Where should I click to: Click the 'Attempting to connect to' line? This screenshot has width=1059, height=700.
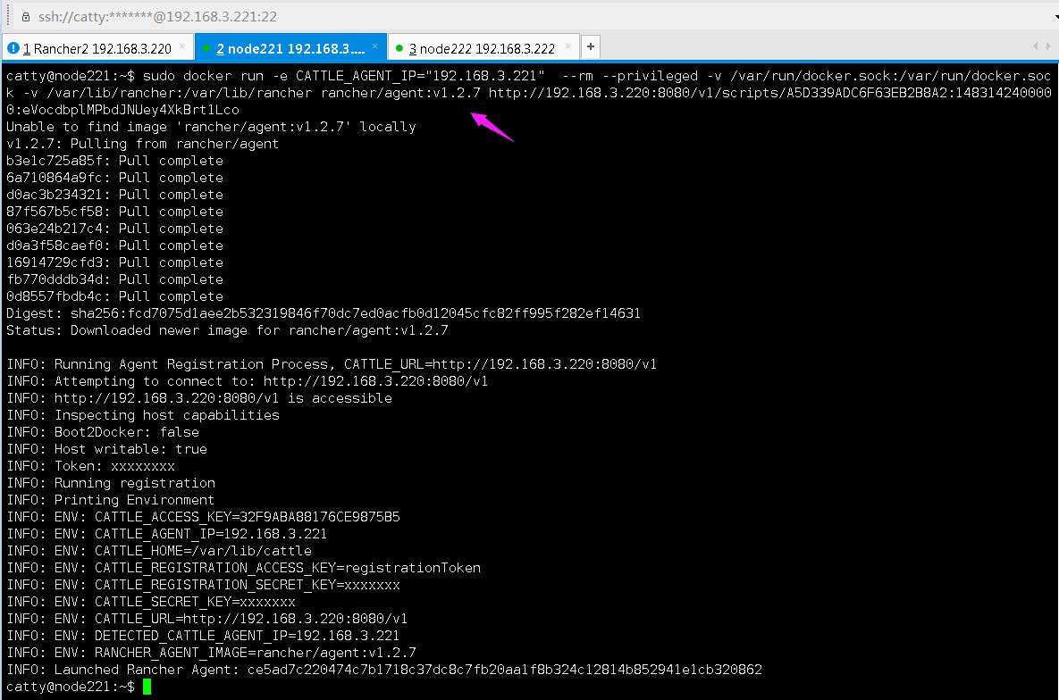[x=247, y=381]
